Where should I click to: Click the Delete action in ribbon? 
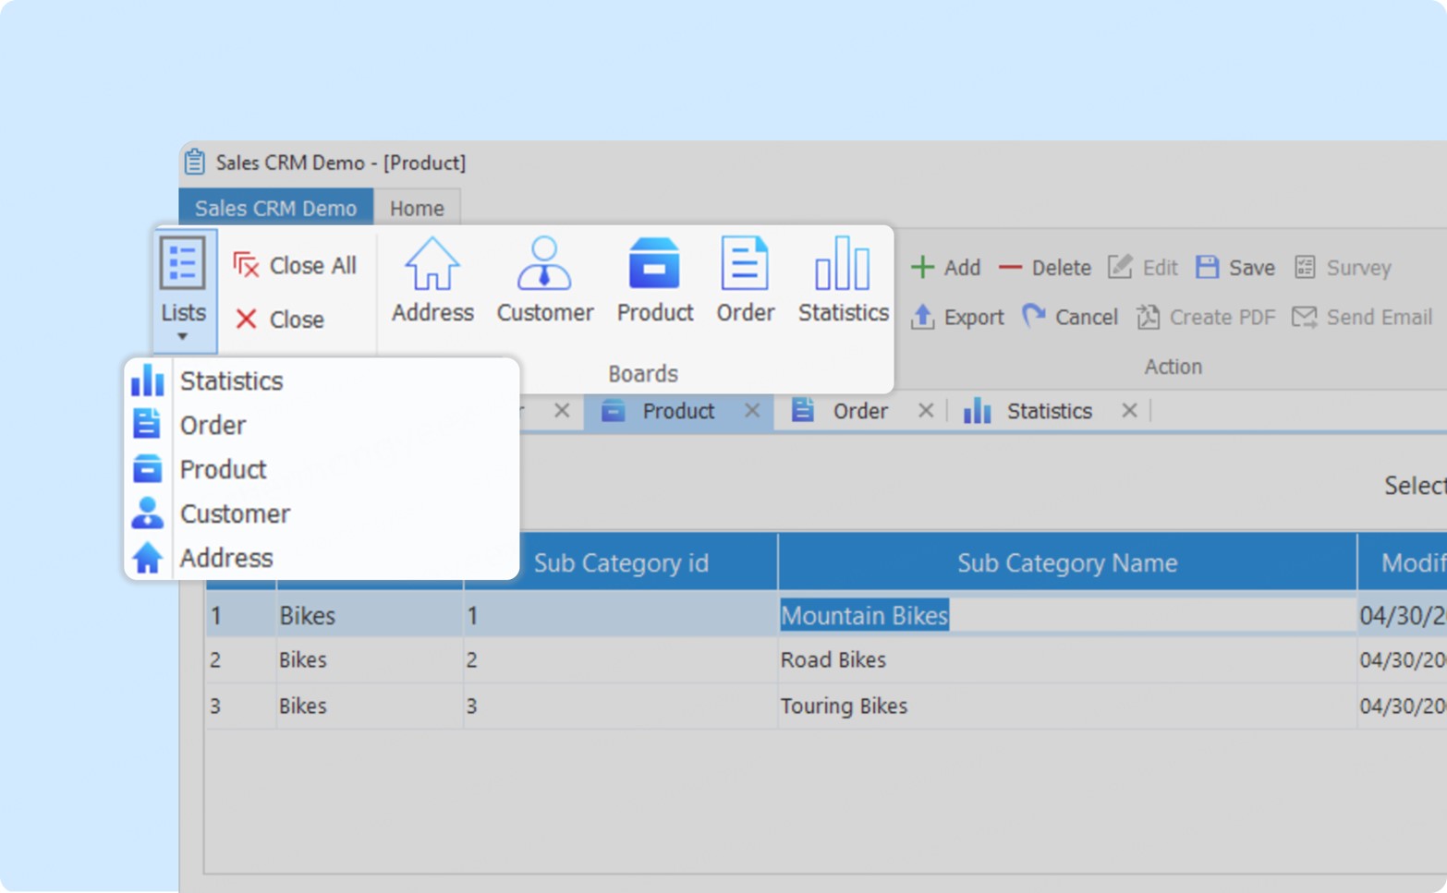click(x=1045, y=268)
